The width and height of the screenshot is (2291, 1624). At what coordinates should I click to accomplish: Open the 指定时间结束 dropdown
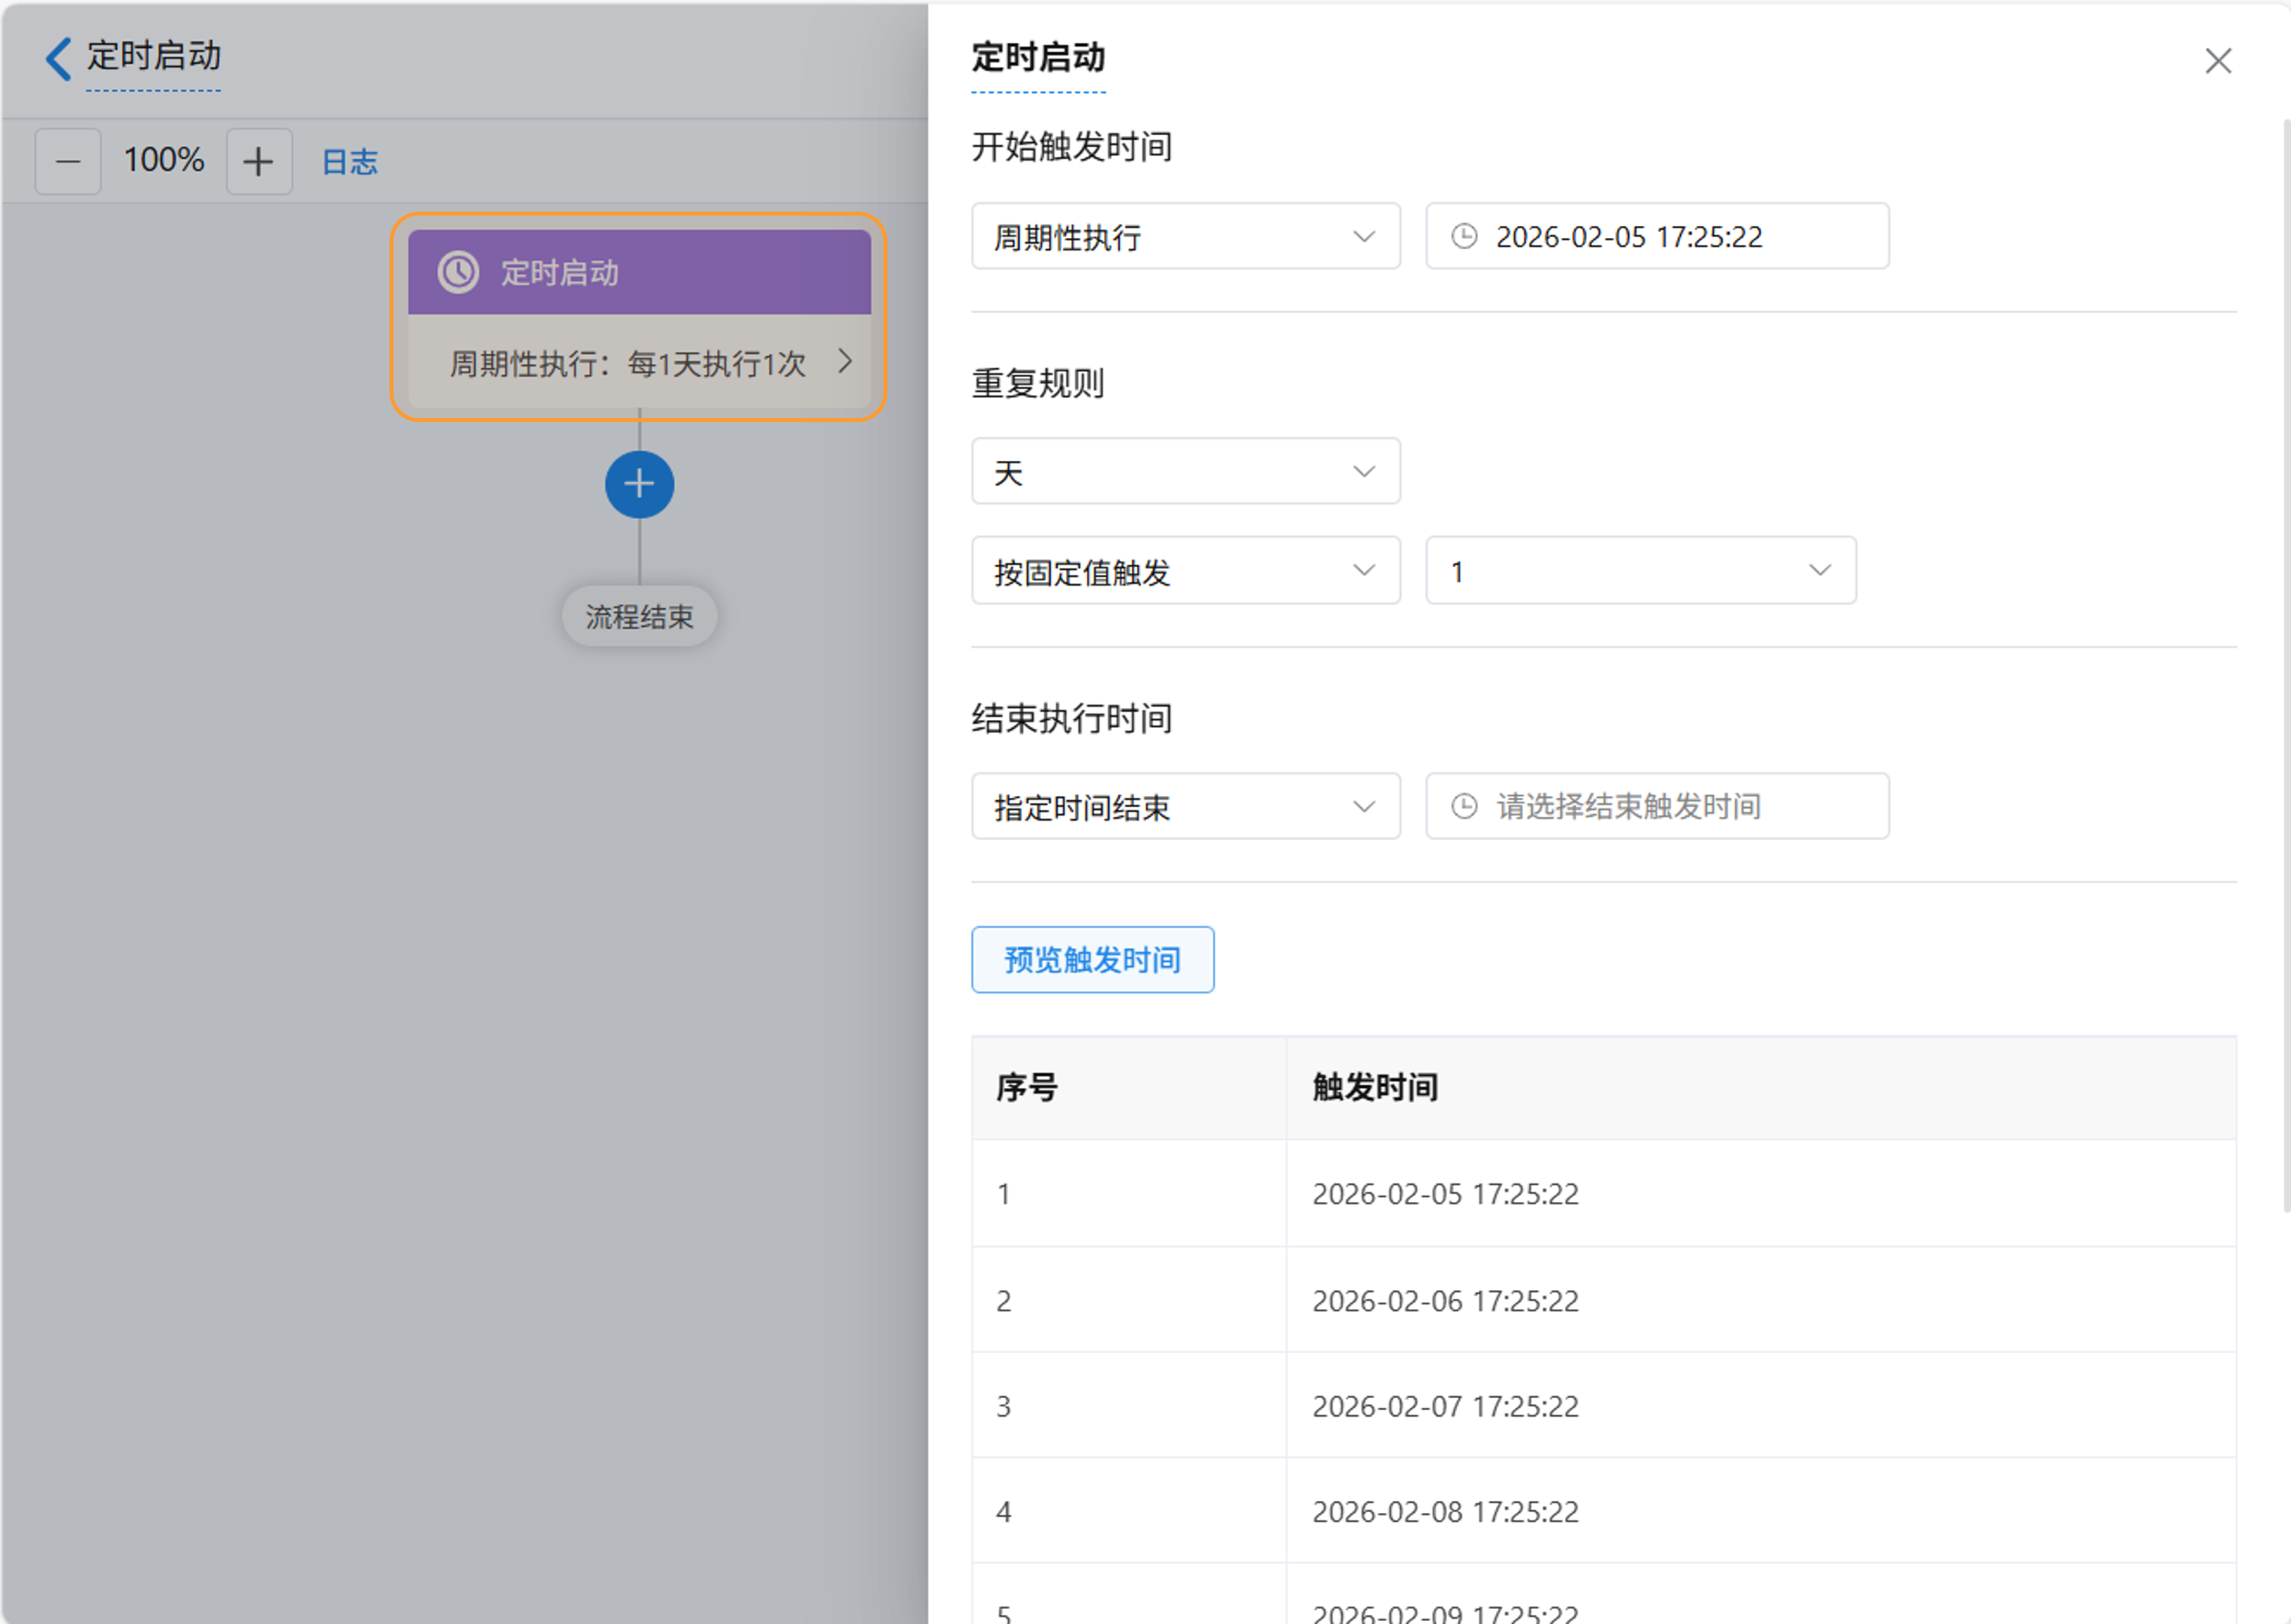click(1185, 806)
